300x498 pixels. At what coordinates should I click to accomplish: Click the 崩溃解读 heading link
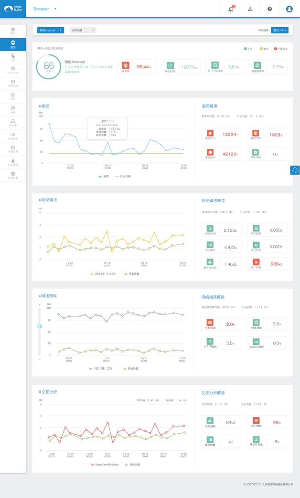(x=210, y=106)
